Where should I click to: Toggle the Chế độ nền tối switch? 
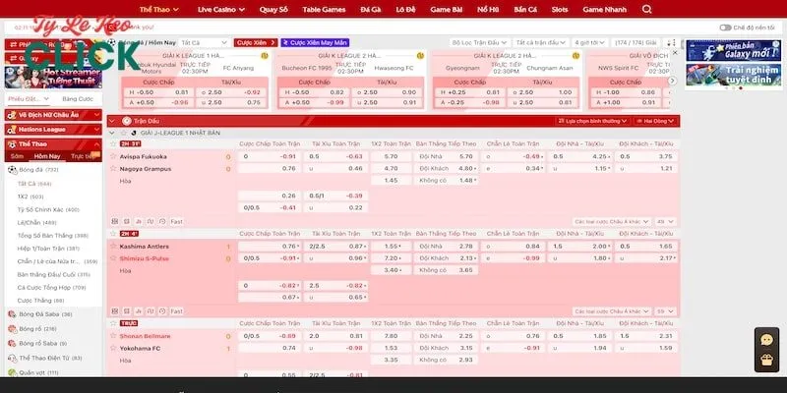tap(726, 28)
